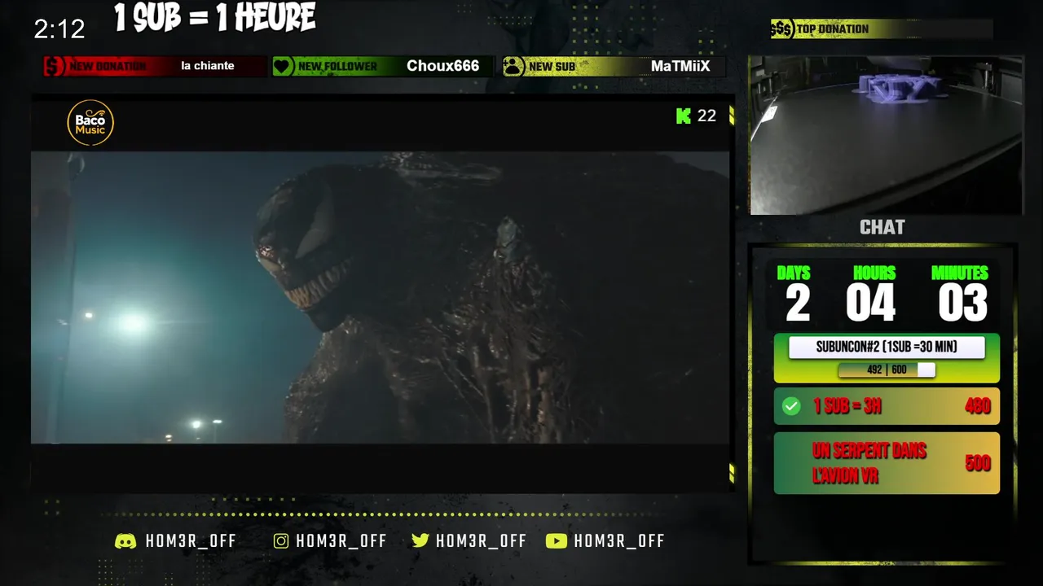Click the HOURS countdown value 04
The width and height of the screenshot is (1043, 586).
click(871, 303)
